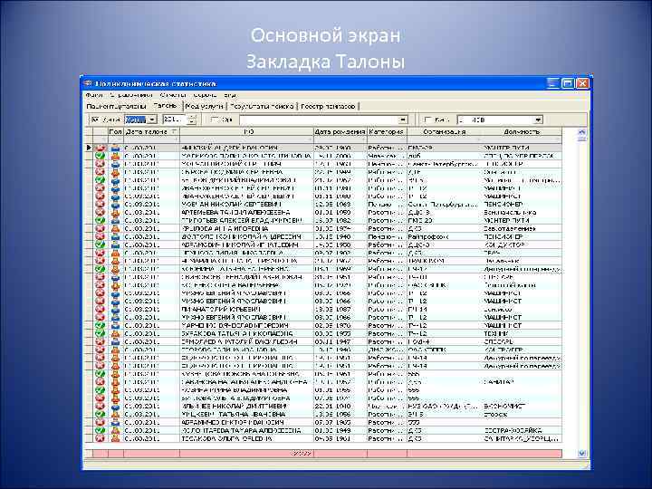The width and height of the screenshot is (652, 489).
Task: Click the Дата рождения column header
Action: [340, 132]
